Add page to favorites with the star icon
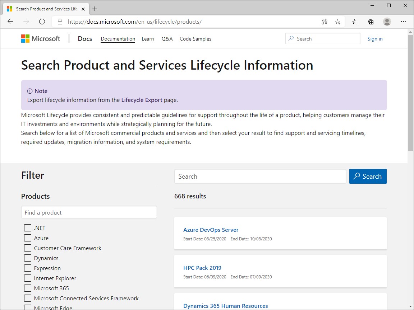Viewport: 414px width, 310px height. (x=337, y=22)
